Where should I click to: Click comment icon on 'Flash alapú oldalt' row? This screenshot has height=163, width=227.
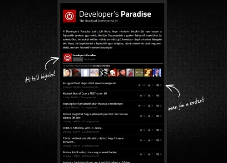click(x=158, y=85)
